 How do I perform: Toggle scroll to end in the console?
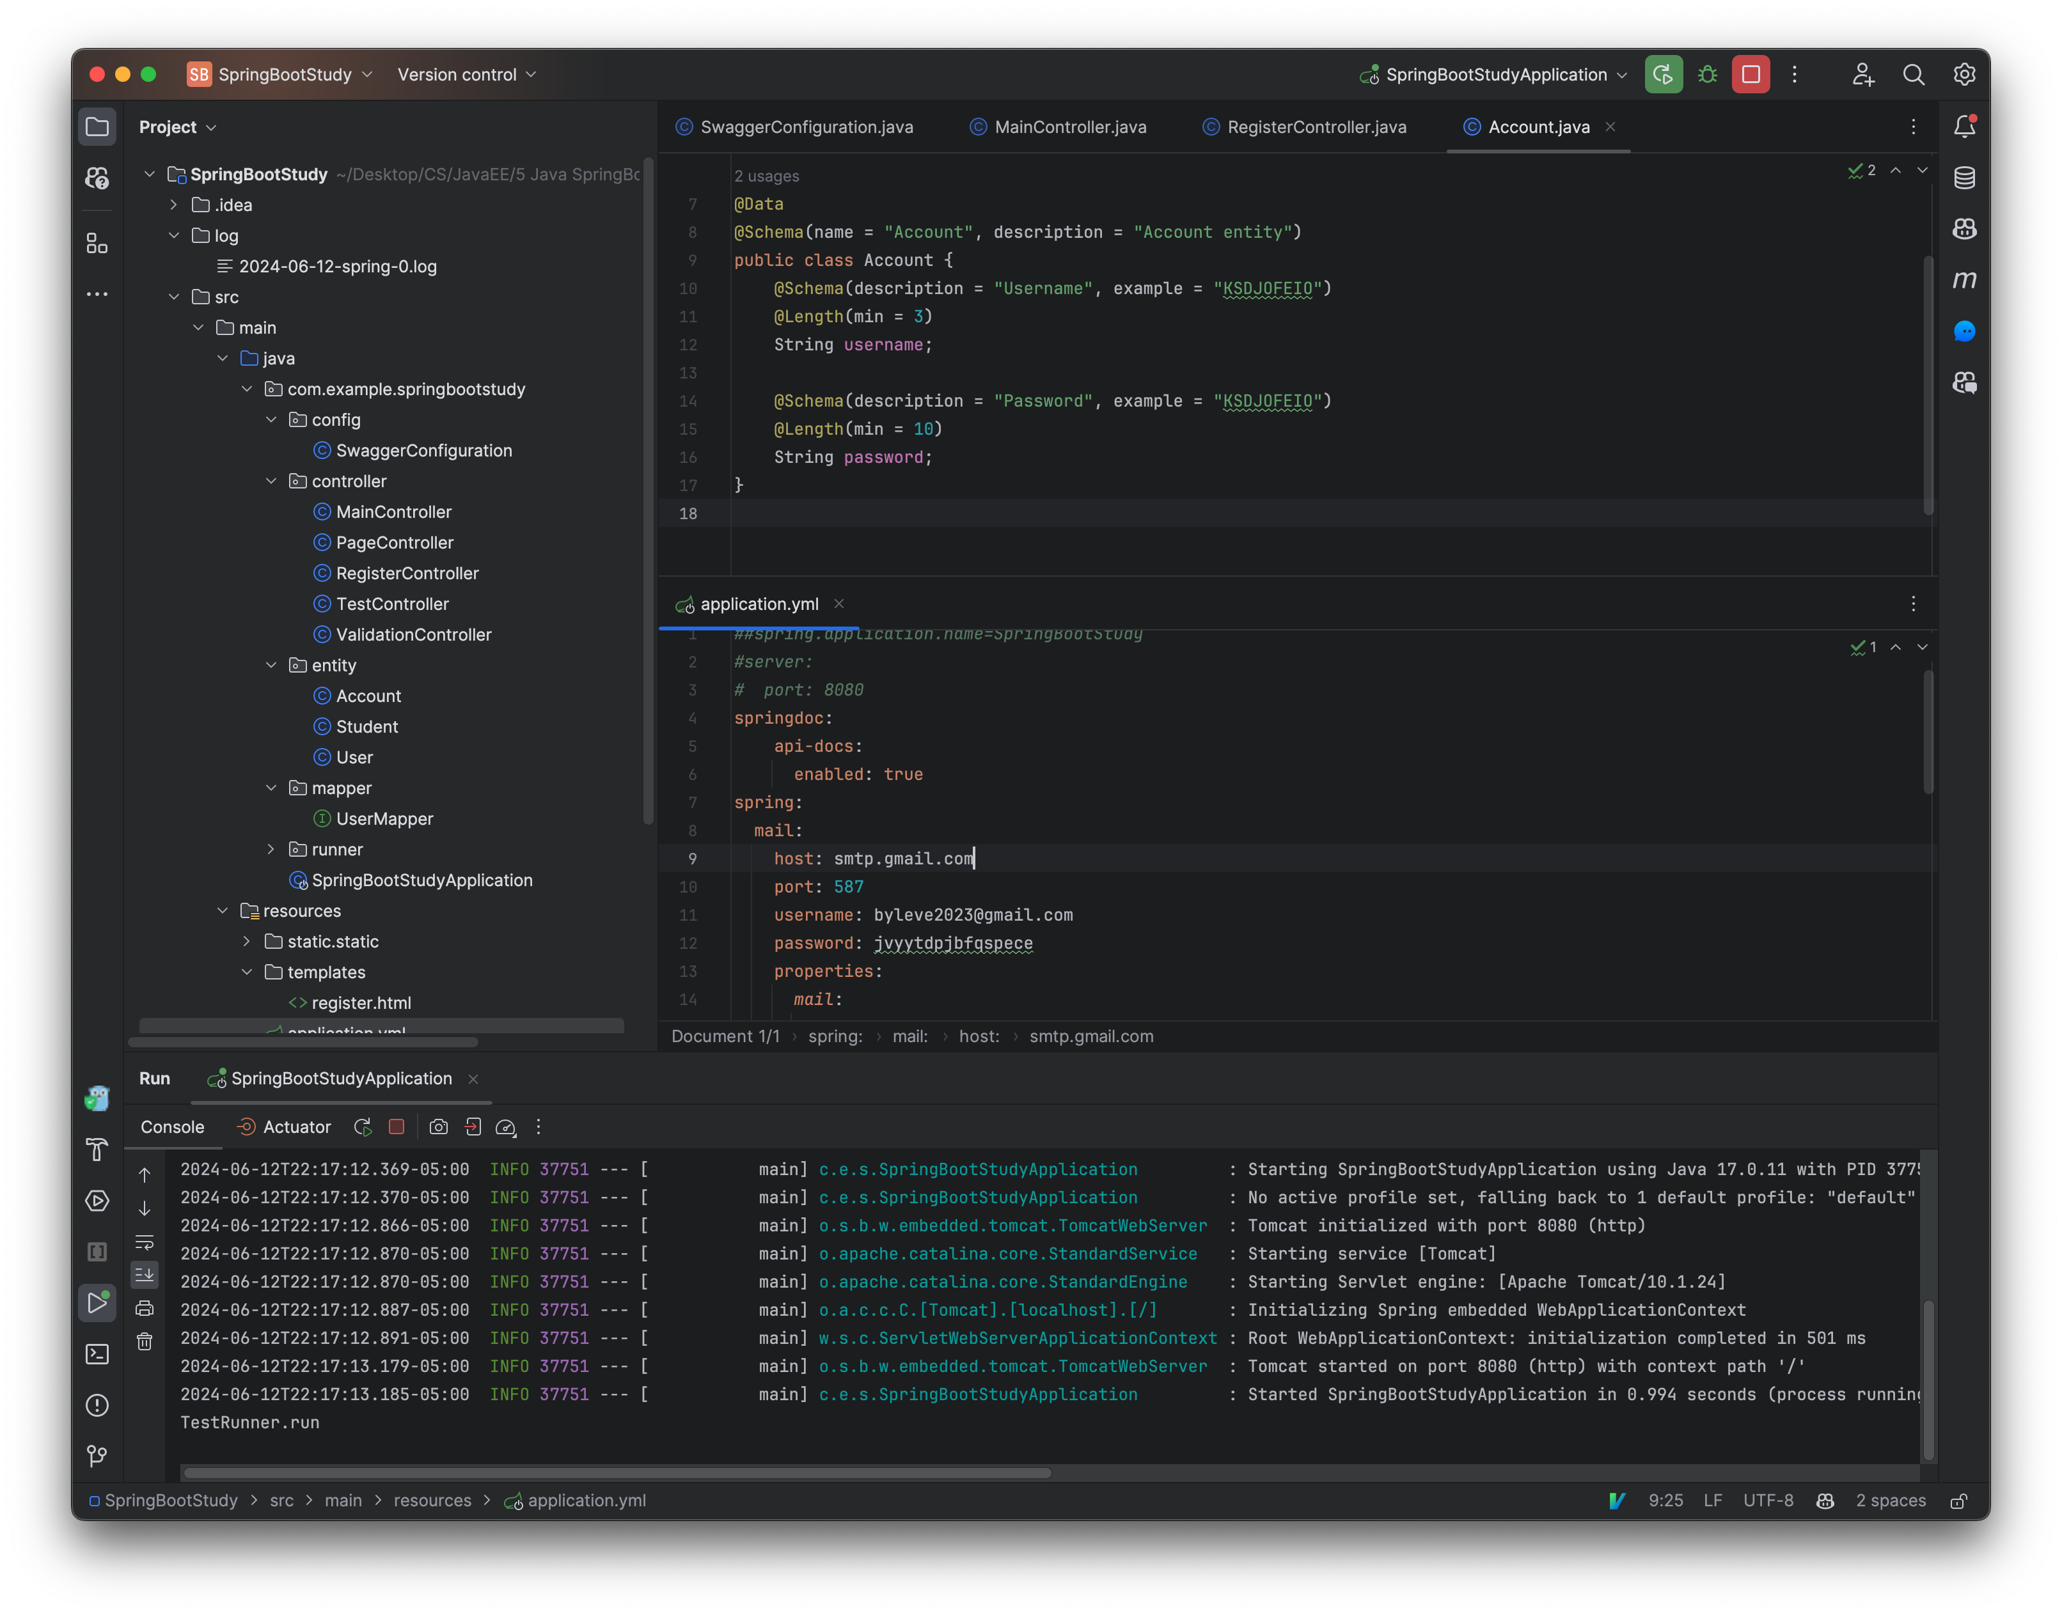pyautogui.click(x=145, y=1274)
